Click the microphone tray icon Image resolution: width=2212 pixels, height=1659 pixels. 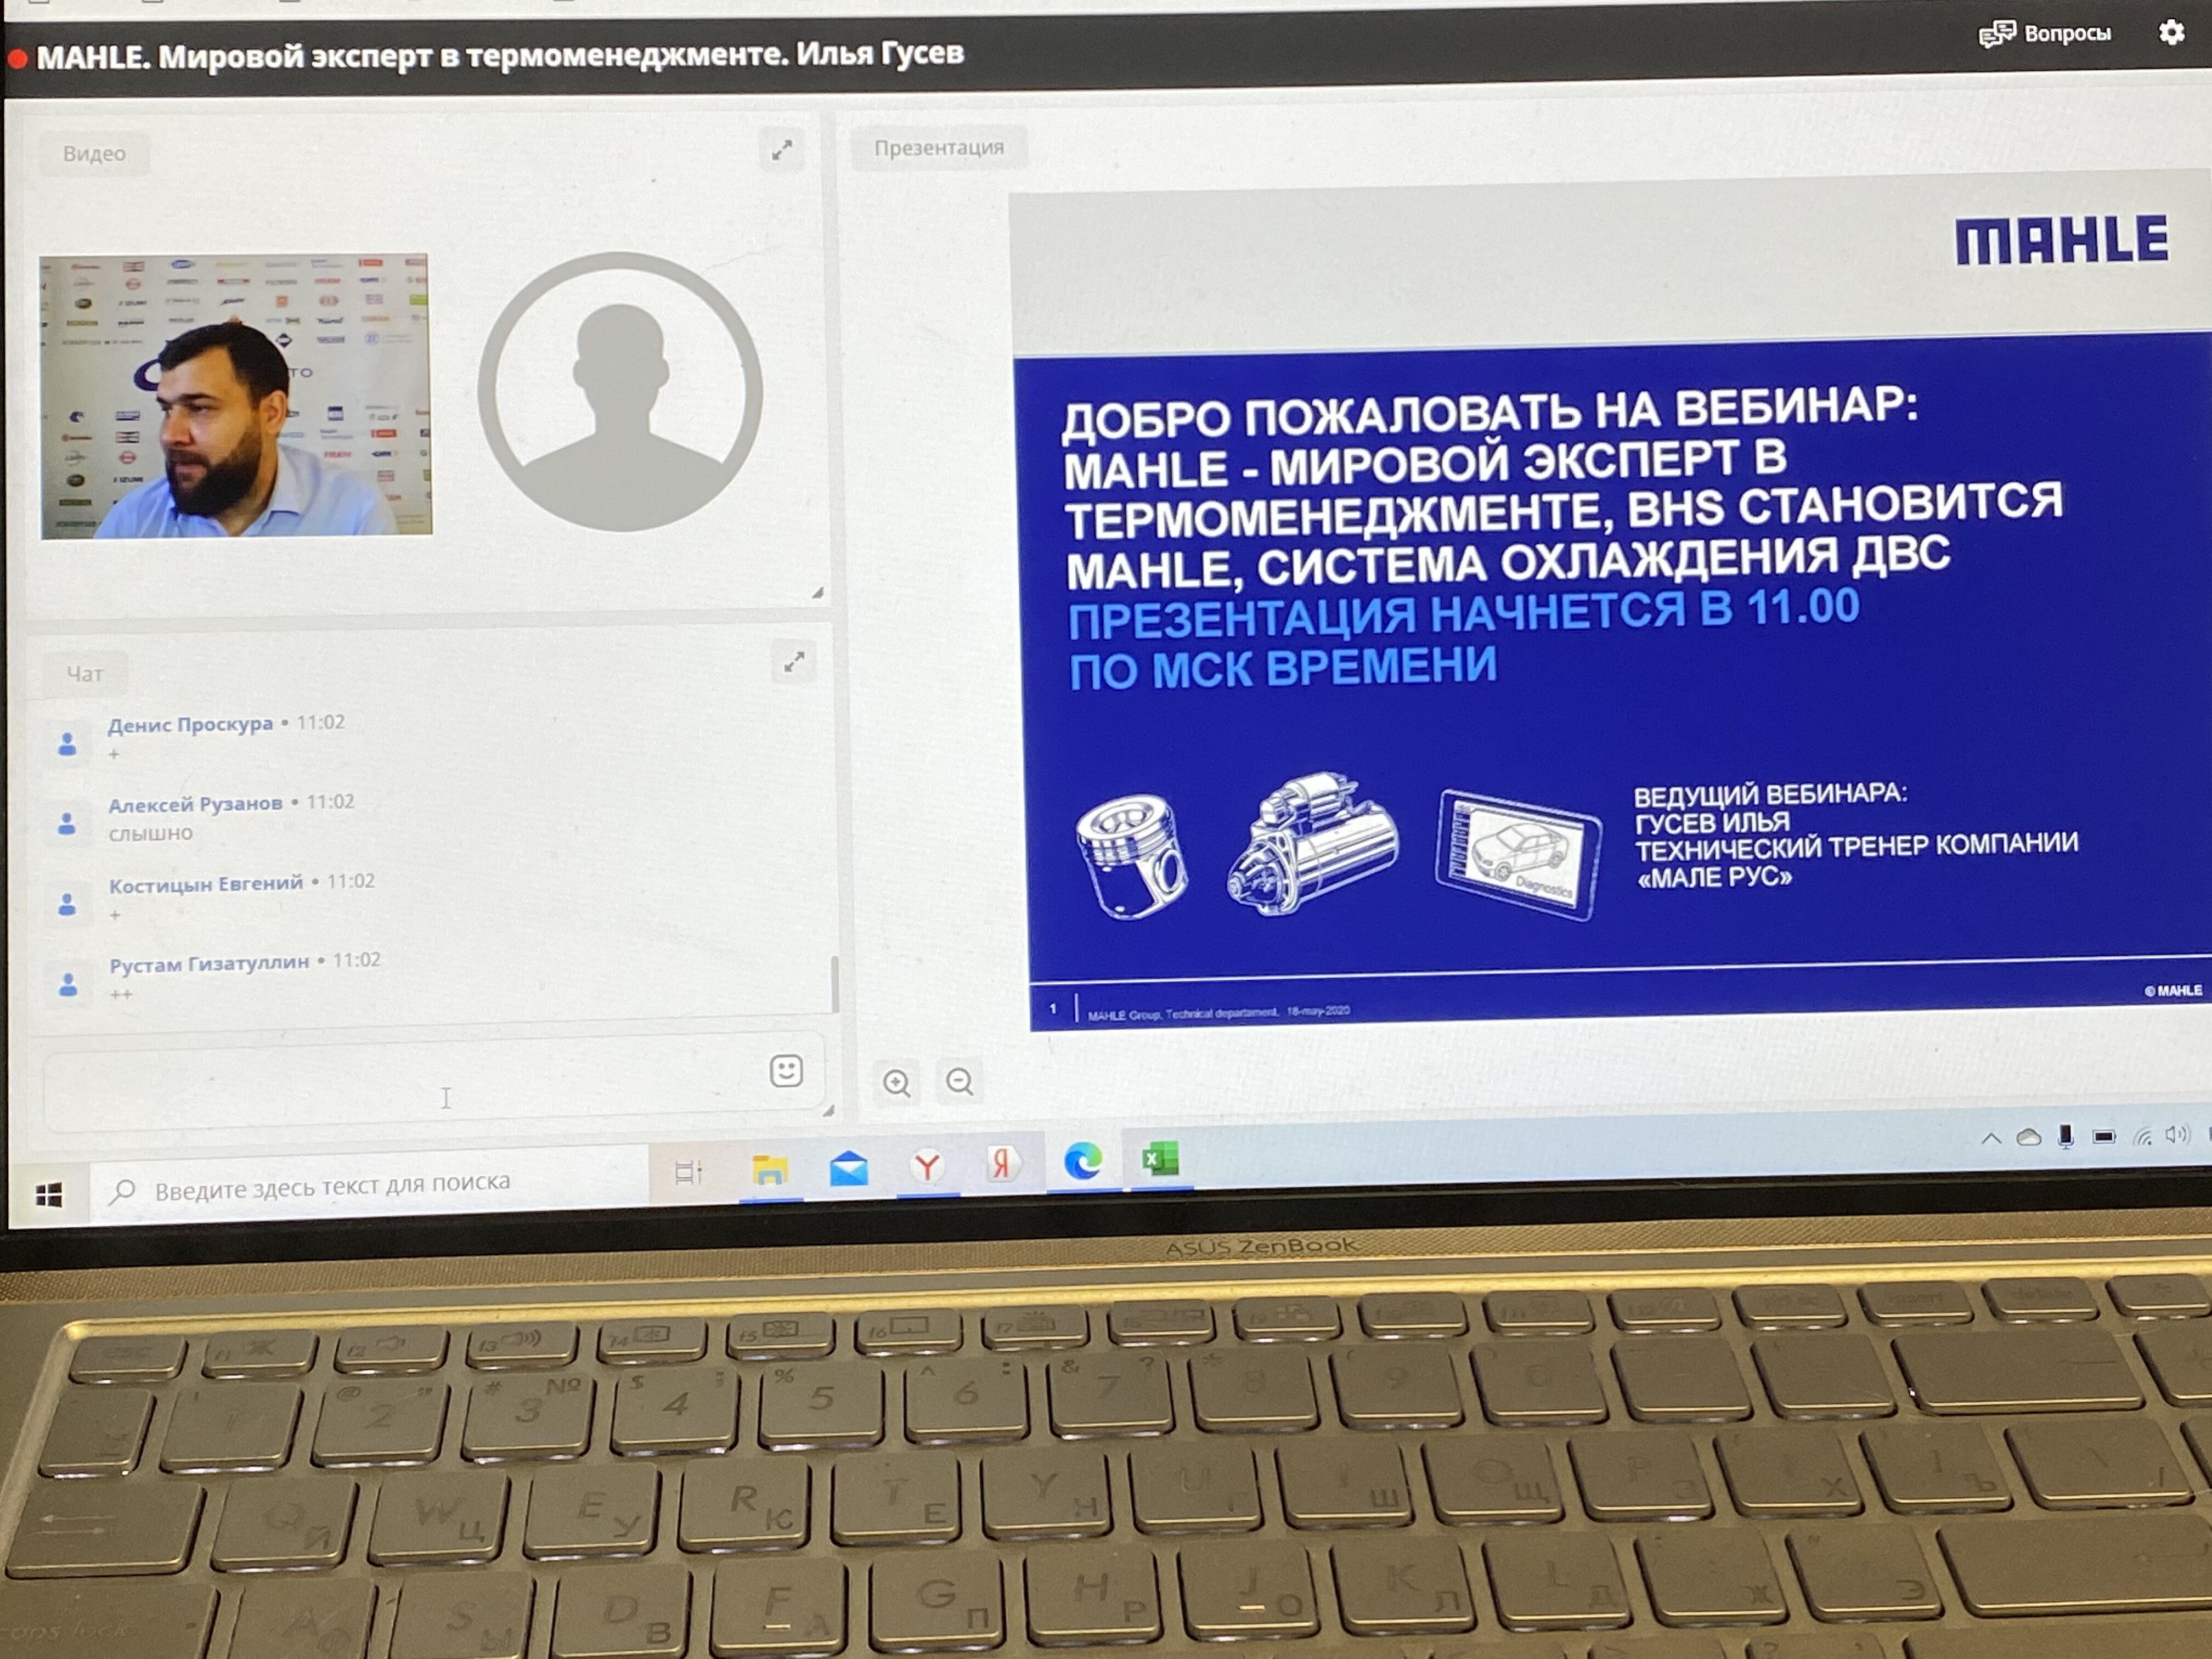(x=2066, y=1135)
